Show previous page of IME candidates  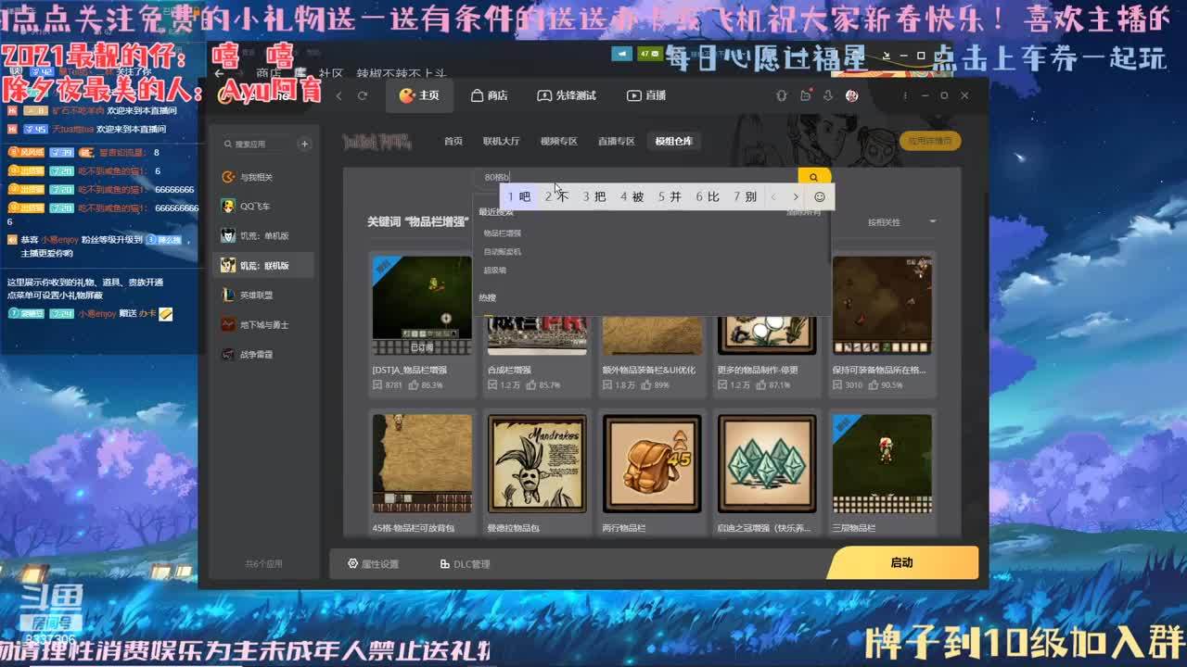pos(773,196)
